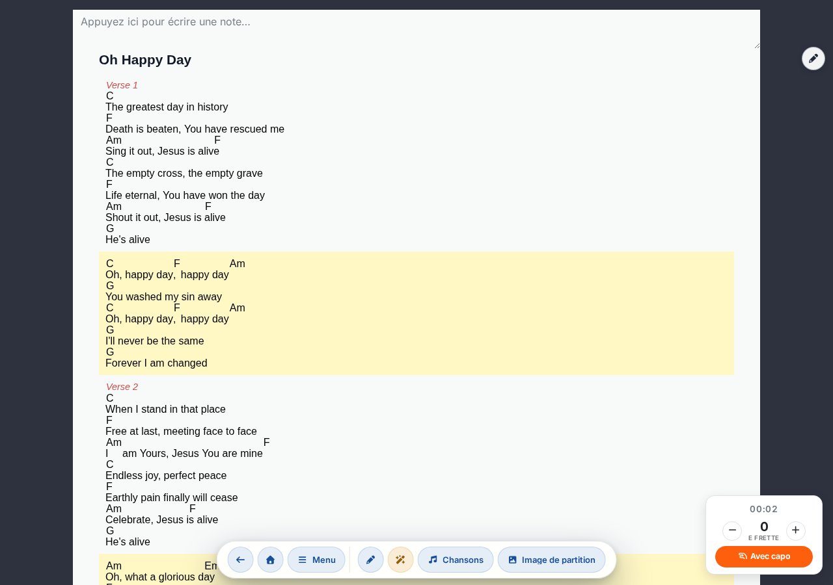This screenshot has width=833, height=585.
Task: Click the round pencil button at top right
Action: click(813, 58)
